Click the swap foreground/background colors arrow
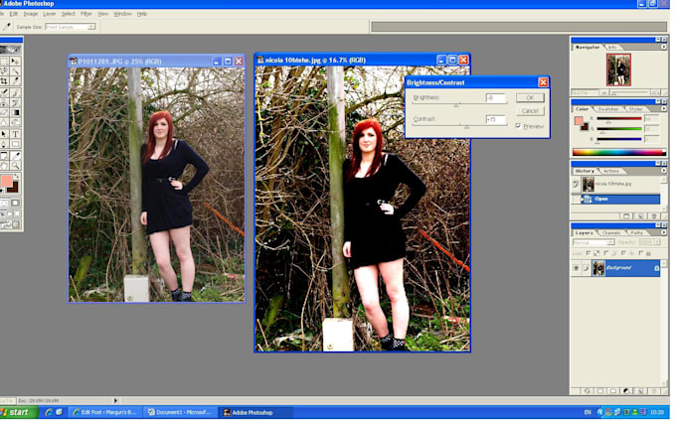 [16, 177]
